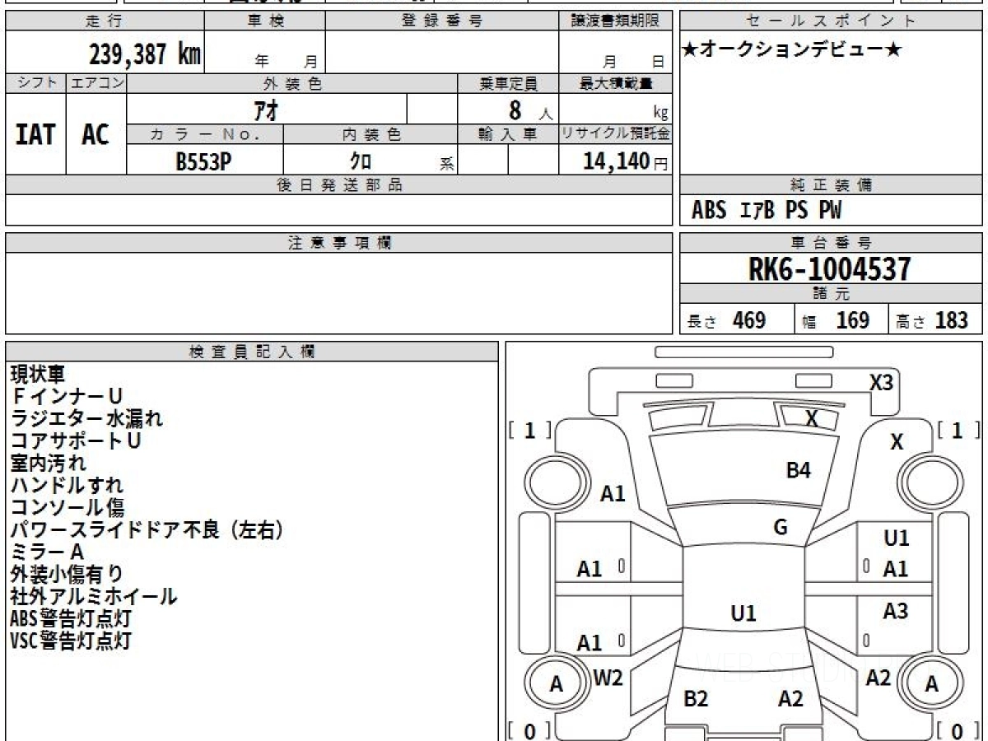
Task: Click the X3 mark on the front bumper
Action: point(881,383)
